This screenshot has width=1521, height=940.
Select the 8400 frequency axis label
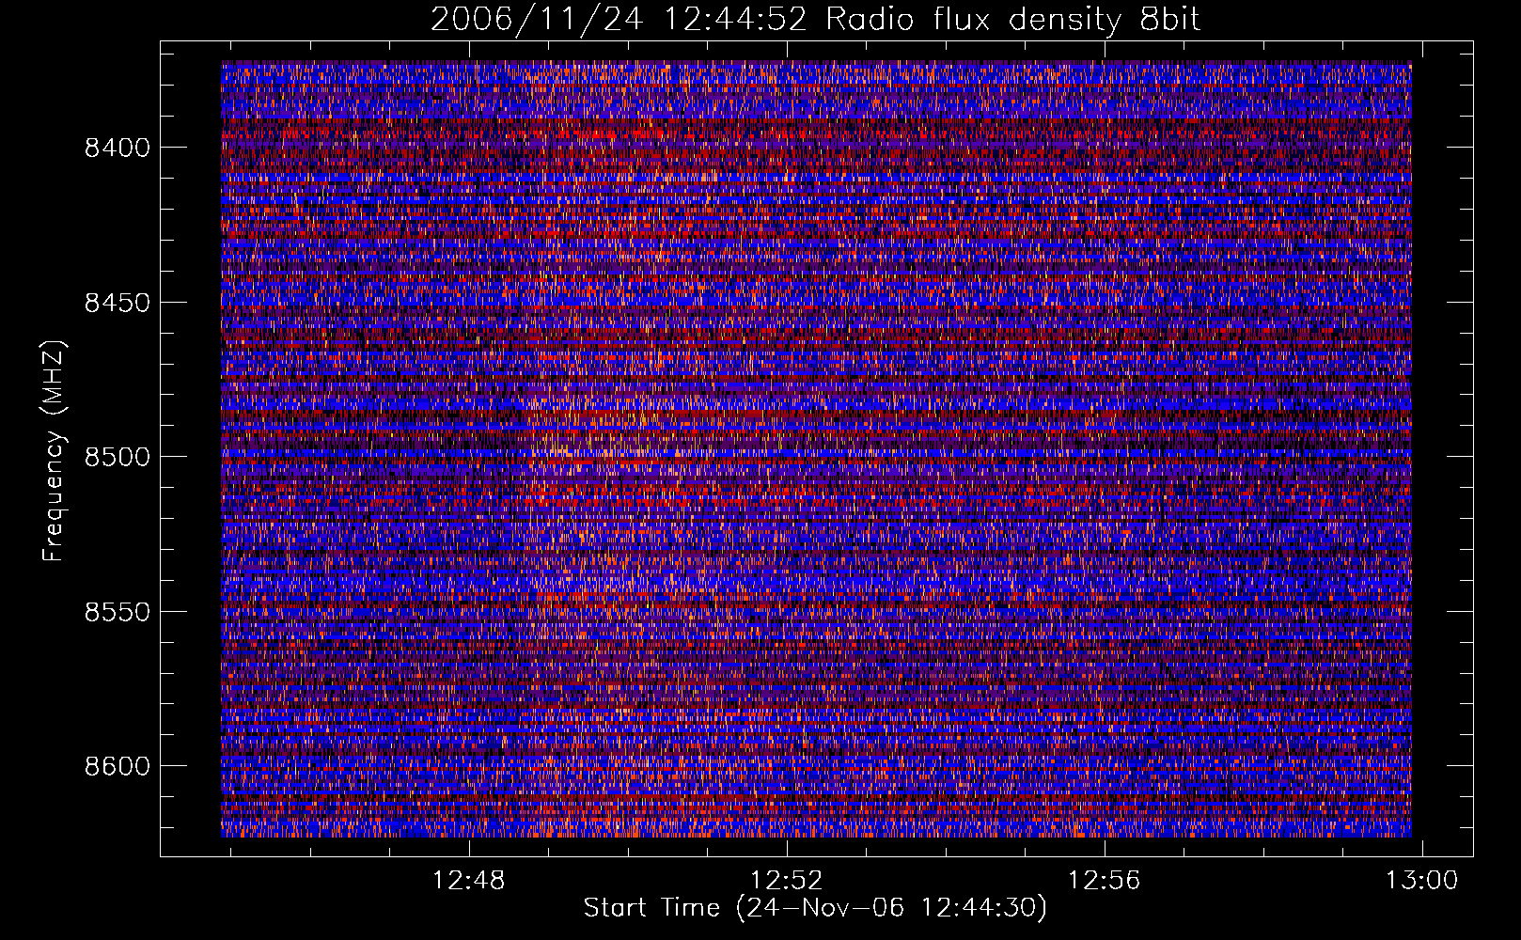coord(118,148)
